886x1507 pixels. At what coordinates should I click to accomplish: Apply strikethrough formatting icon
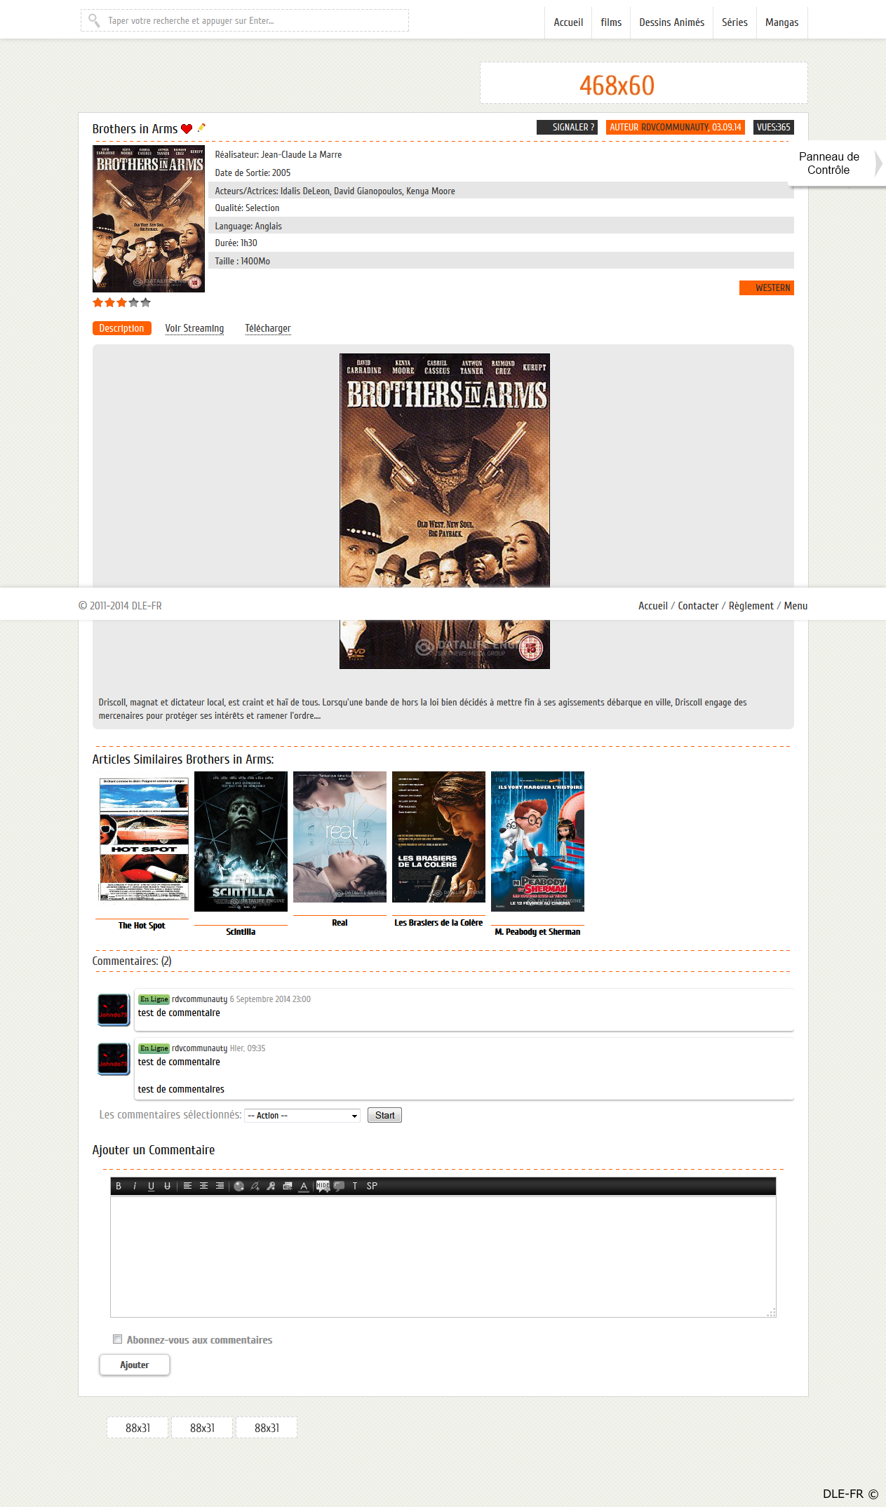(167, 1186)
